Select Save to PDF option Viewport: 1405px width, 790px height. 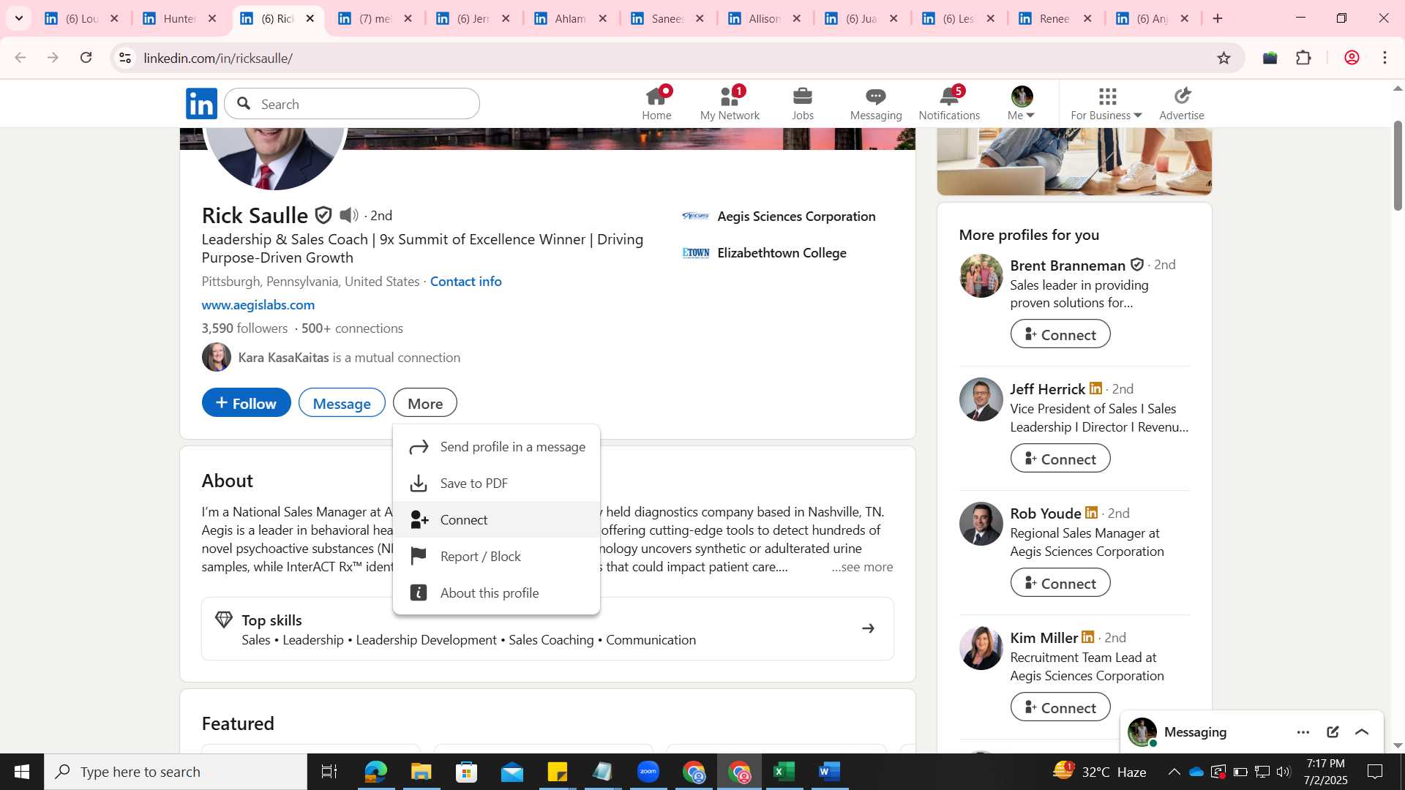tap(496, 484)
